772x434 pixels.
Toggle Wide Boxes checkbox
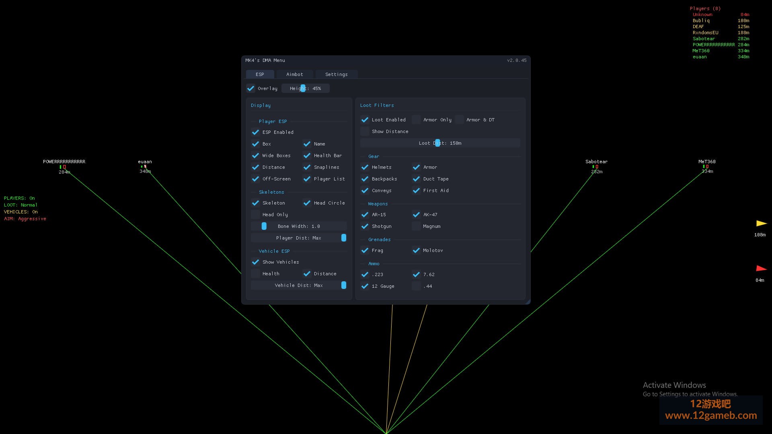click(255, 156)
